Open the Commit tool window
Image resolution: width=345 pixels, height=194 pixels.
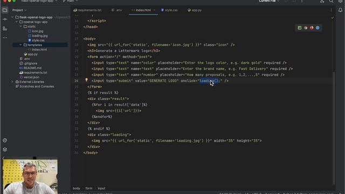[5, 19]
